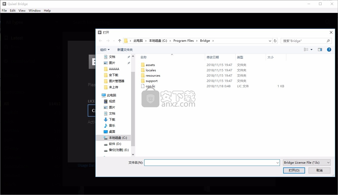Click the 1 KB size of cgp.lic
The width and height of the screenshot is (338, 195).
coord(281,86)
